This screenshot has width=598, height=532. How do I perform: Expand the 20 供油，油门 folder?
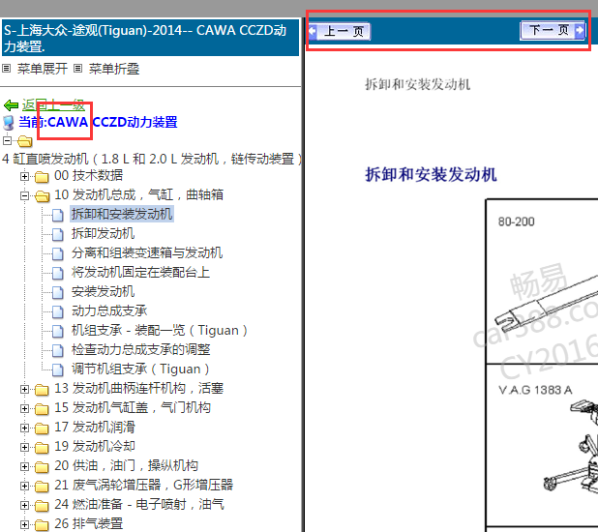(25, 467)
